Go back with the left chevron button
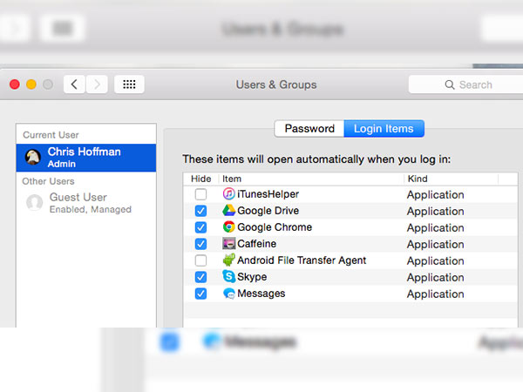Image resolution: width=523 pixels, height=392 pixels. 75,84
